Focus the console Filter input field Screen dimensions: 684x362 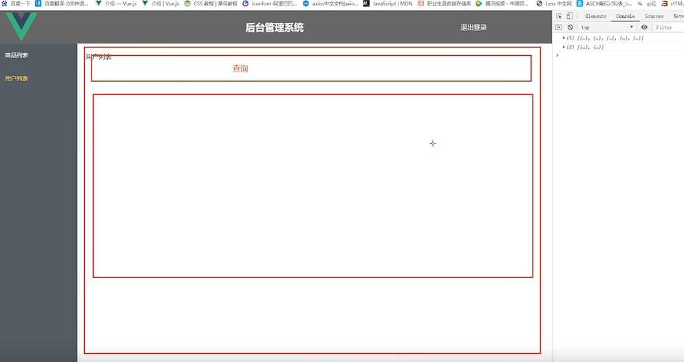[669, 27]
